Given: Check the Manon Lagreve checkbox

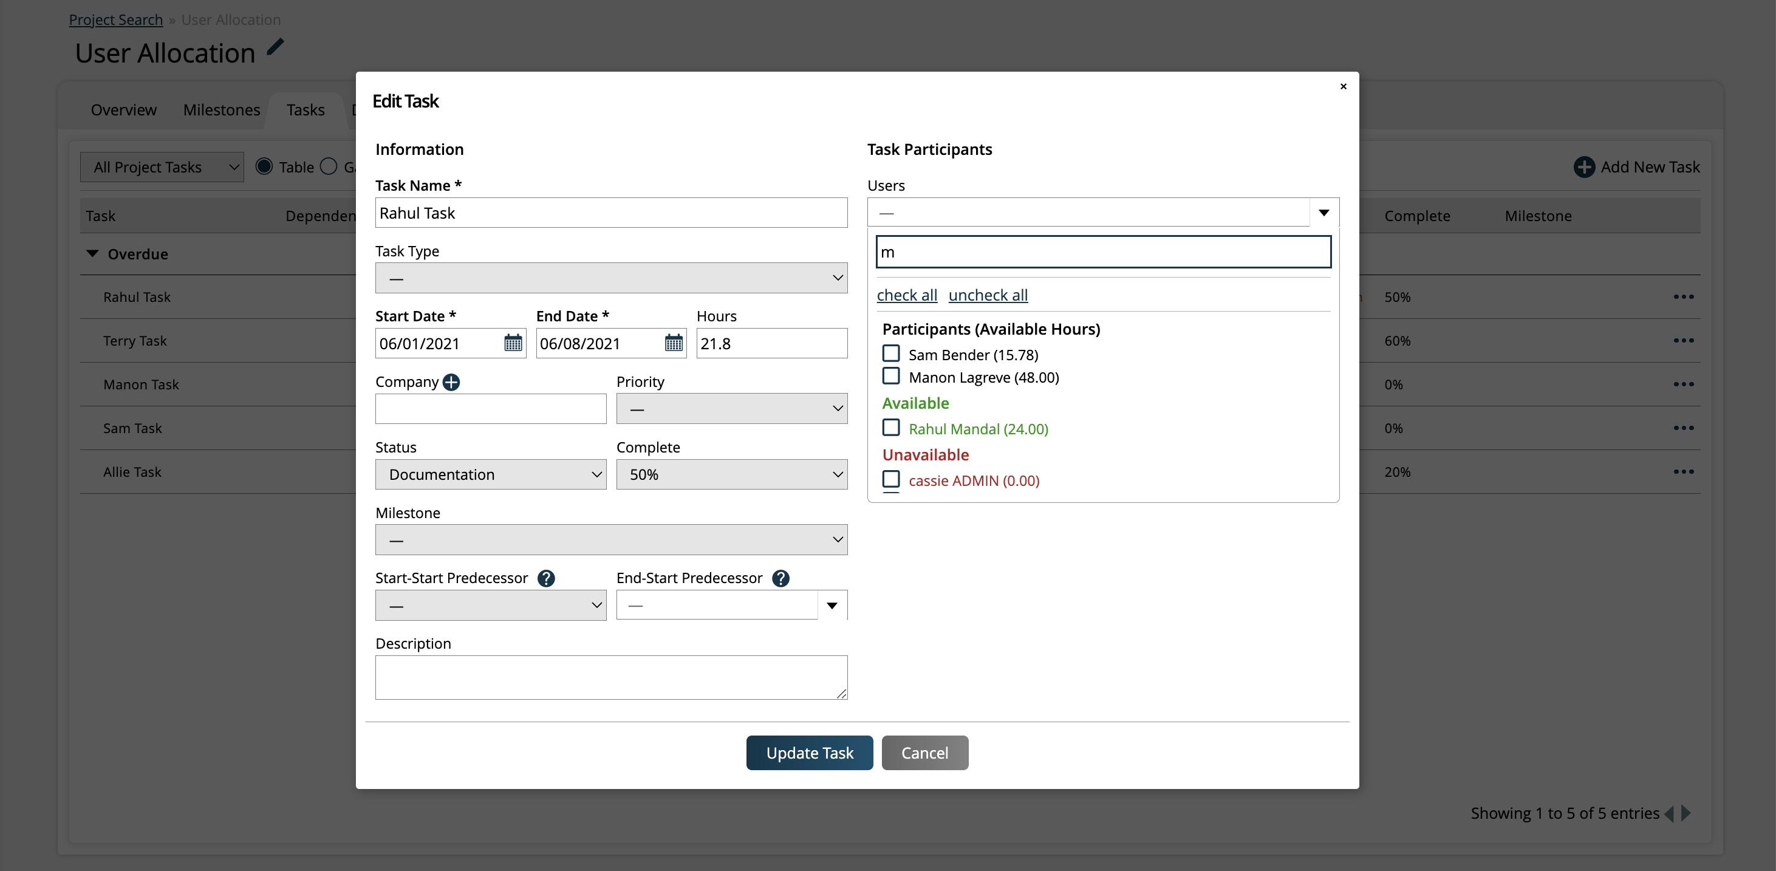Looking at the screenshot, I should click(892, 376).
